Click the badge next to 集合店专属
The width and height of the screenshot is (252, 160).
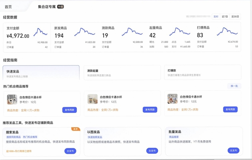60,7
